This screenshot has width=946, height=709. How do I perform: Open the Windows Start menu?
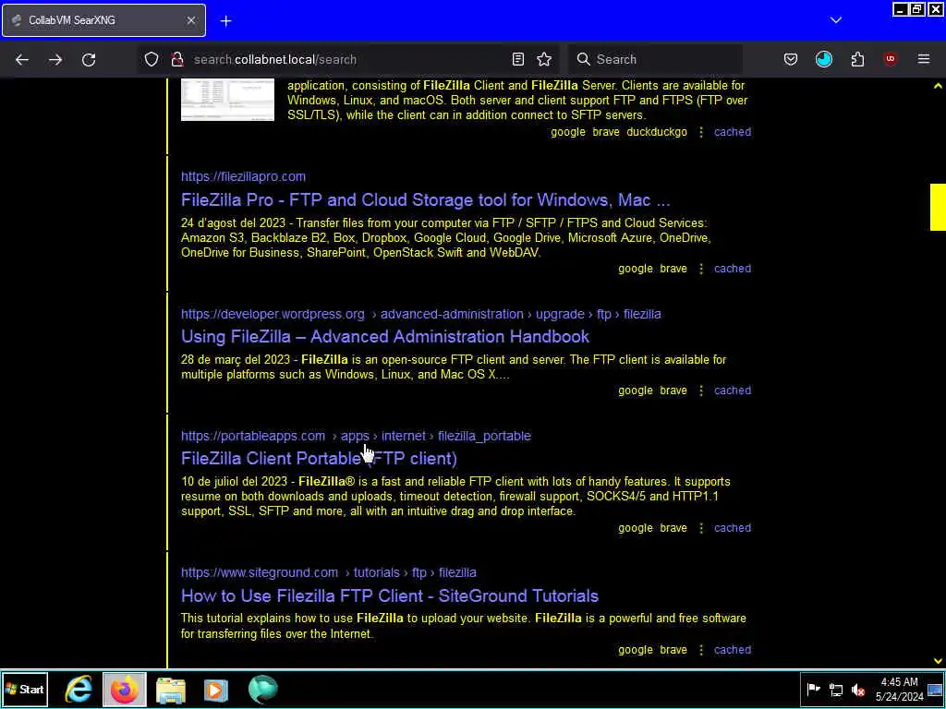[25, 690]
